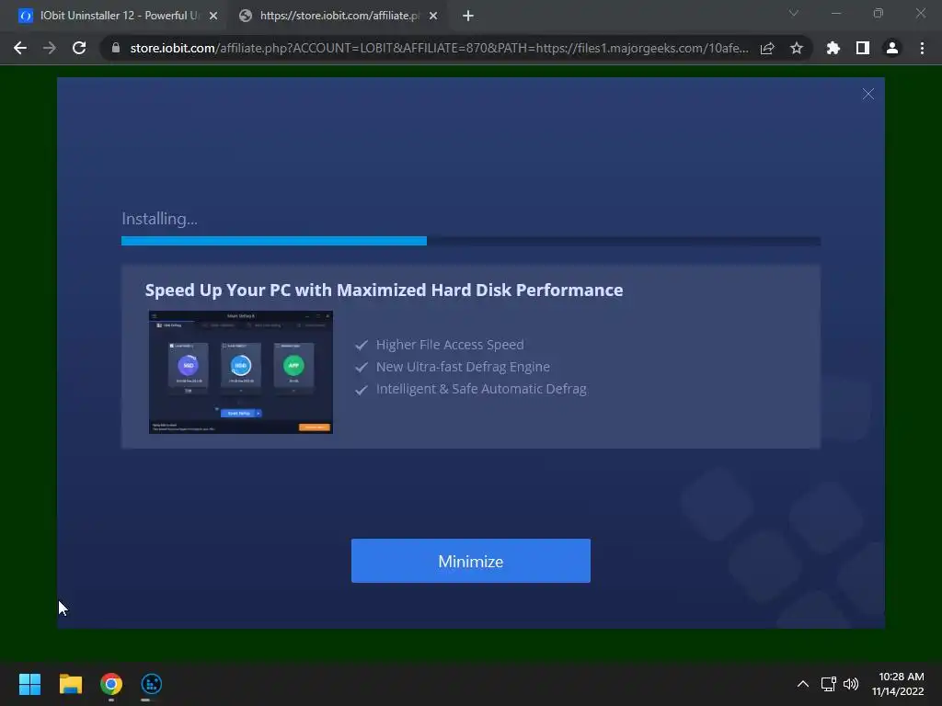Open the Smart Defrag screenshot thumbnail

pos(240,371)
